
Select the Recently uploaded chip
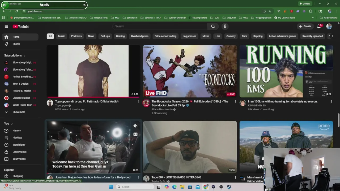point(313,36)
